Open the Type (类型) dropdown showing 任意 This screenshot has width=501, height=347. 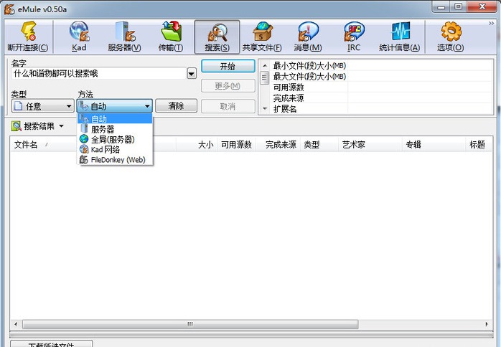click(x=42, y=106)
